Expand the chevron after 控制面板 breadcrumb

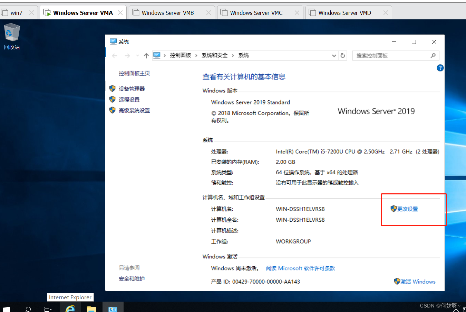pos(196,56)
